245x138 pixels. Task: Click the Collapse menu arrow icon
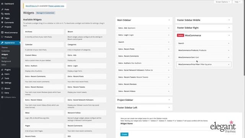tap(2, 97)
